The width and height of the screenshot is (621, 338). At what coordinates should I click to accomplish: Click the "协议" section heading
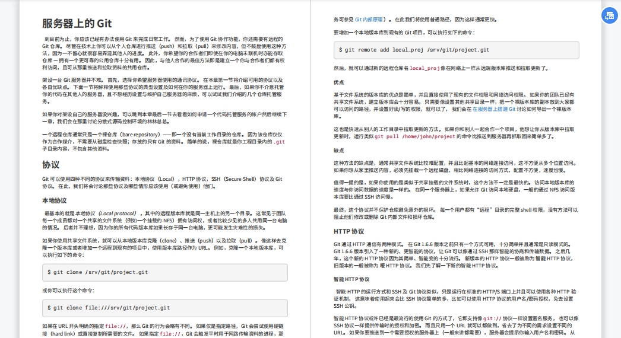point(50,165)
